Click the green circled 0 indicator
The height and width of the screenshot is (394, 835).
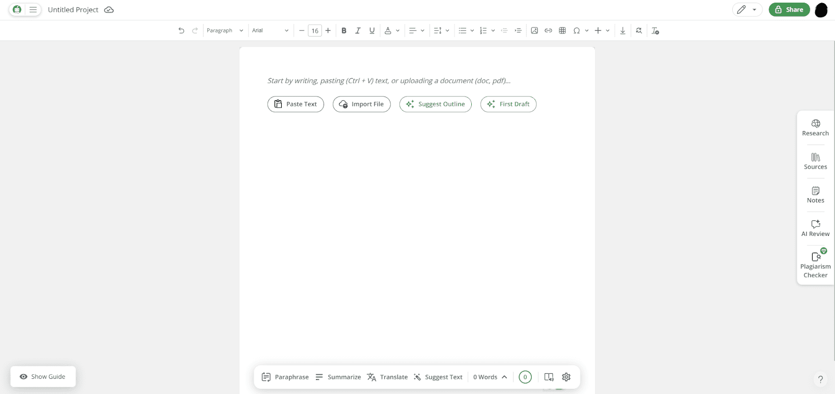525,377
